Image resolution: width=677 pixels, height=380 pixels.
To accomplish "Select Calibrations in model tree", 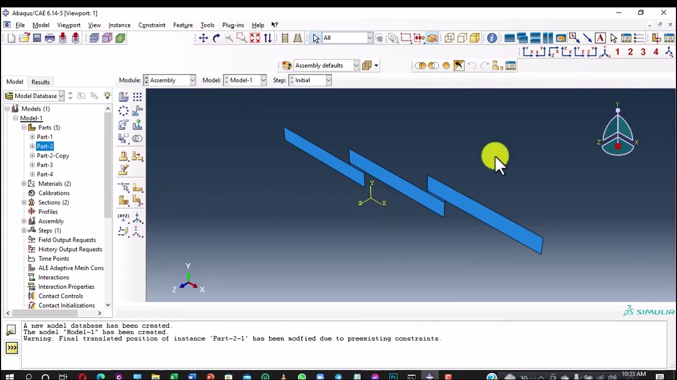I will (54, 193).
